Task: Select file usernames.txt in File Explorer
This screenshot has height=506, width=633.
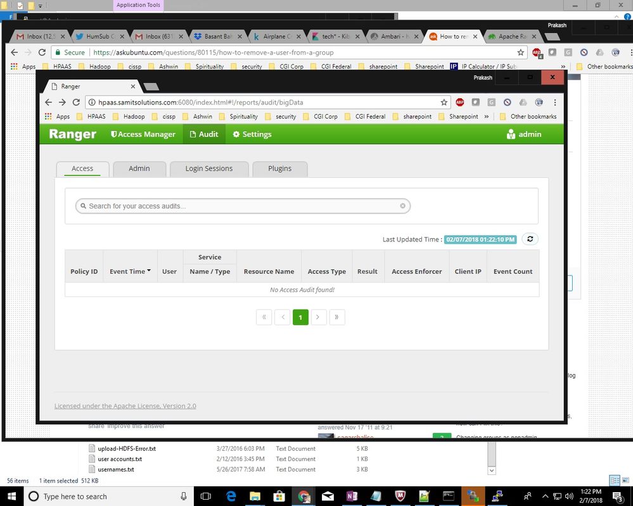Action: point(116,469)
